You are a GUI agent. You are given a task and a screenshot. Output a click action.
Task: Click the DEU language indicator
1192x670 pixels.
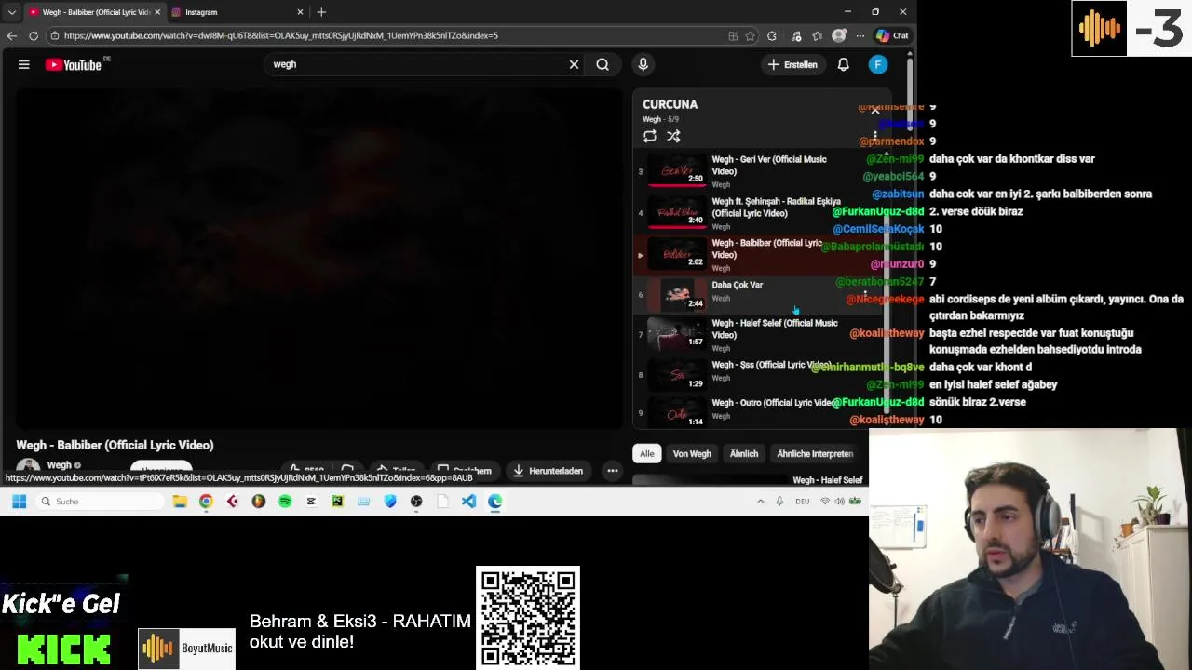coord(802,502)
